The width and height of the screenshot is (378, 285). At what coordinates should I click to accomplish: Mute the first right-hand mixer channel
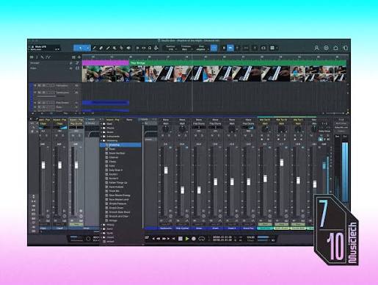[163, 135]
